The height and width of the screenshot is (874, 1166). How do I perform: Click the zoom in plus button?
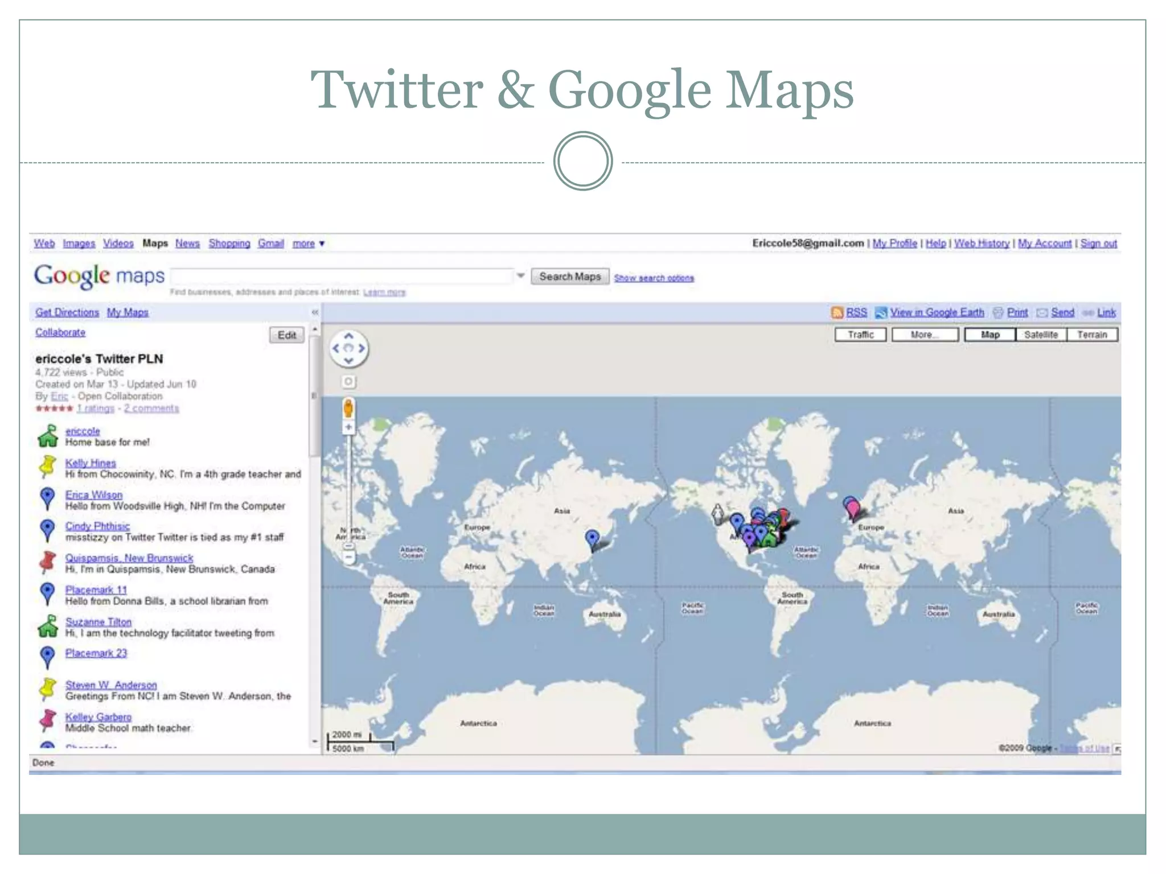(x=348, y=427)
